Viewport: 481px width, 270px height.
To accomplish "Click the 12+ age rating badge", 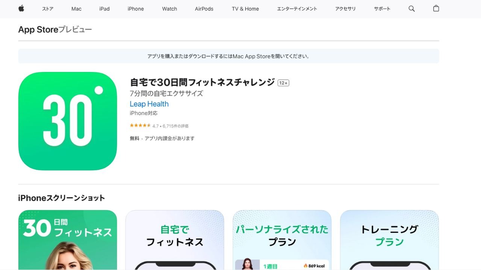I will click(x=283, y=83).
